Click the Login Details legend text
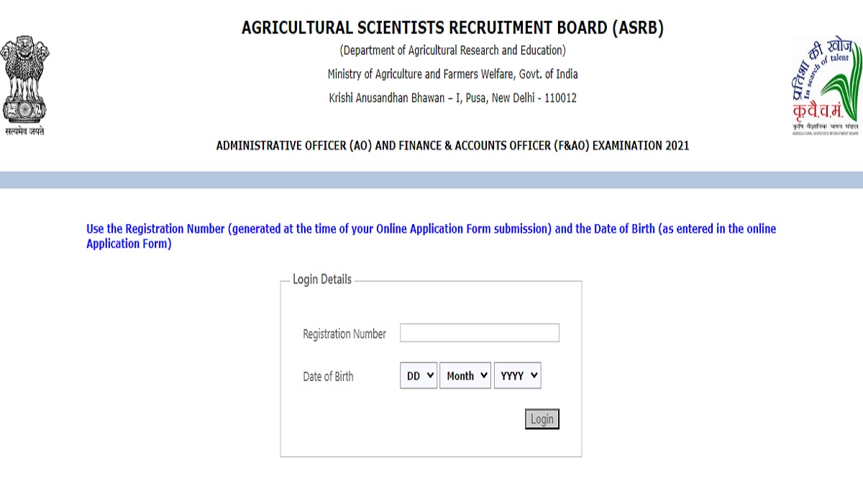This screenshot has height=485, width=863. (x=322, y=280)
